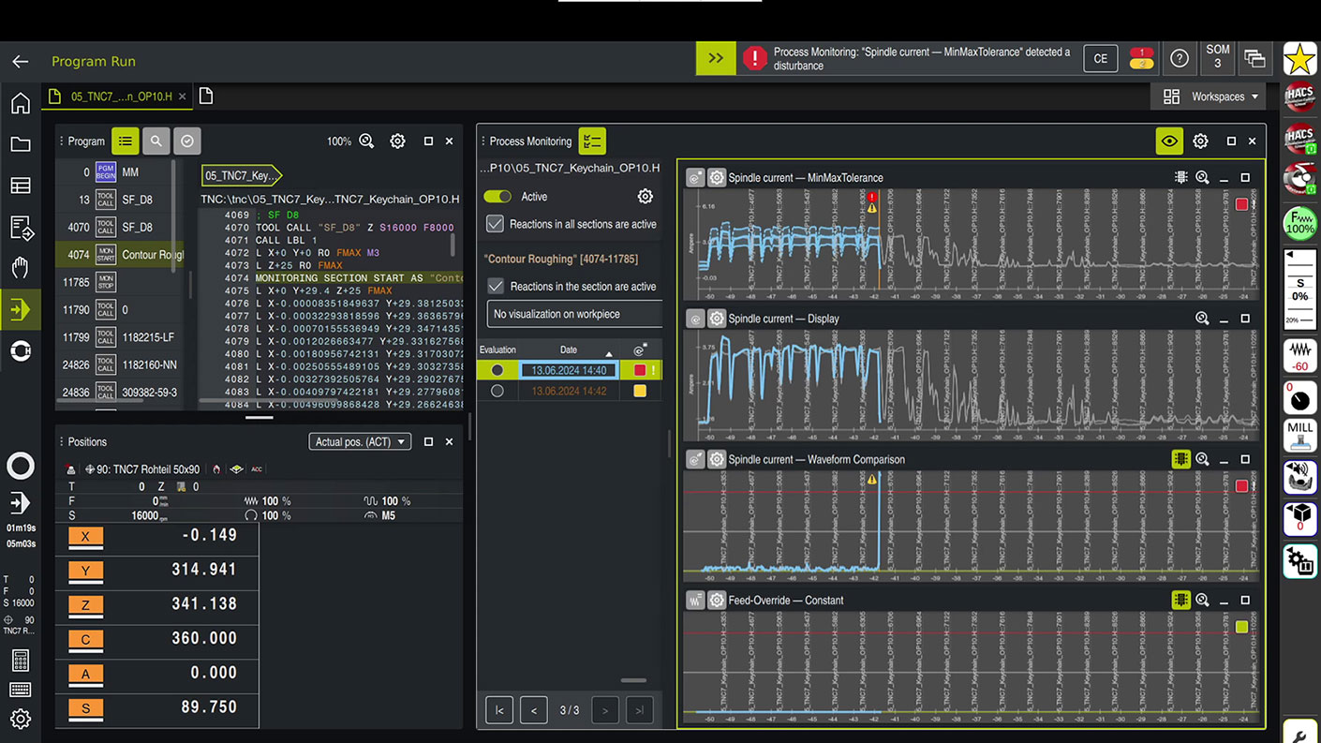Select the evaluation radio for 13.06.2024 14:42
This screenshot has width=1321, height=743.
[x=497, y=391]
